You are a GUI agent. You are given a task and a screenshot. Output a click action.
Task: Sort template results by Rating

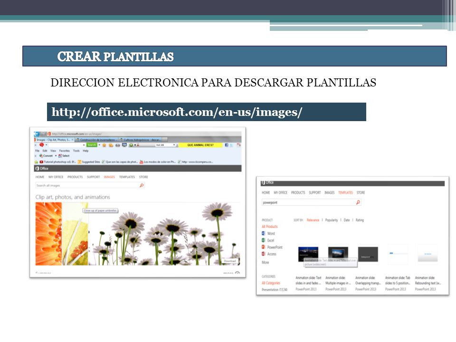tap(360, 220)
